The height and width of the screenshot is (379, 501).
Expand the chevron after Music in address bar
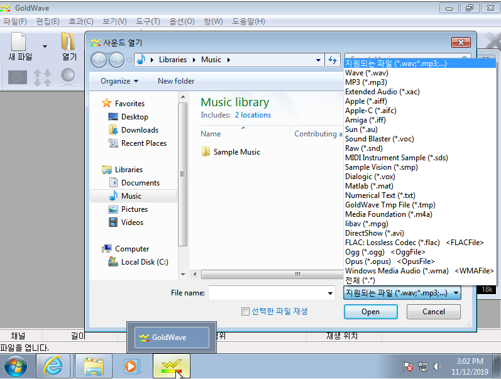[228, 60]
